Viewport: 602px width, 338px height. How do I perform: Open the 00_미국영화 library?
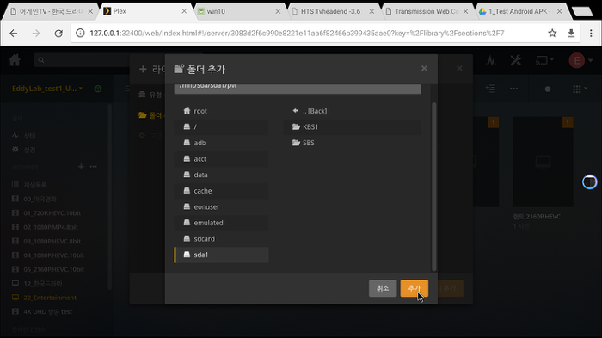pyautogui.click(x=40, y=199)
